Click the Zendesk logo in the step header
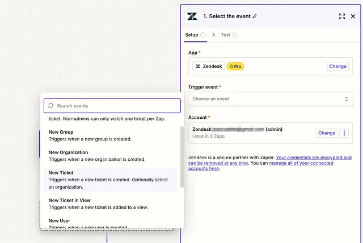The height and width of the screenshot is (243, 363). coord(192,16)
